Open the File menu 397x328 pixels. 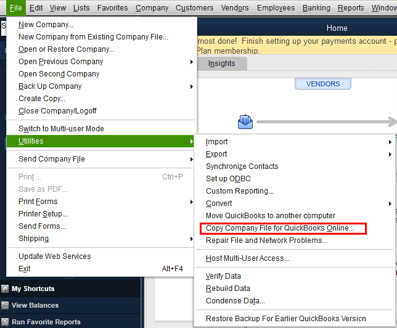[15, 8]
